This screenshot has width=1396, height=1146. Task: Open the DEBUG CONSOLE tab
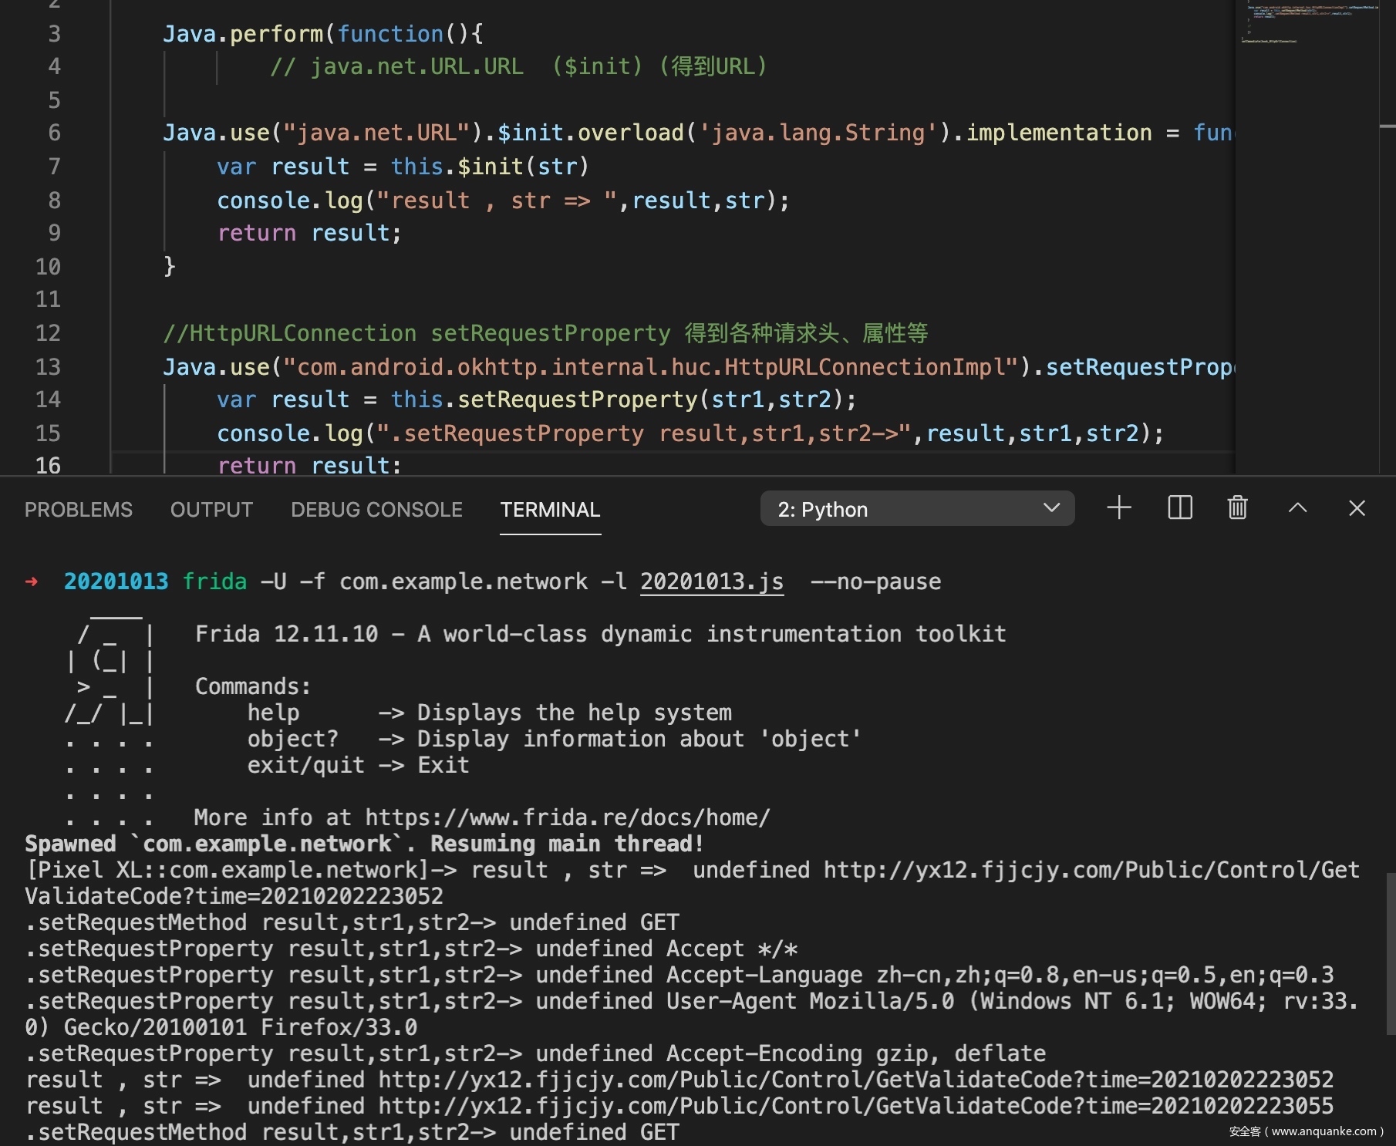tap(376, 510)
